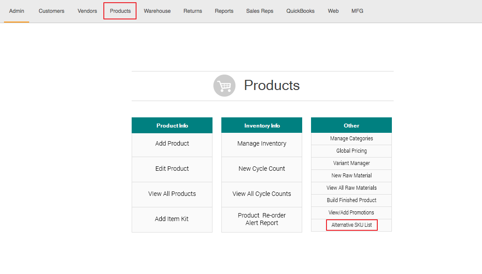The height and width of the screenshot is (274, 482).
Task: Switch to the Admin tab
Action: click(x=17, y=11)
